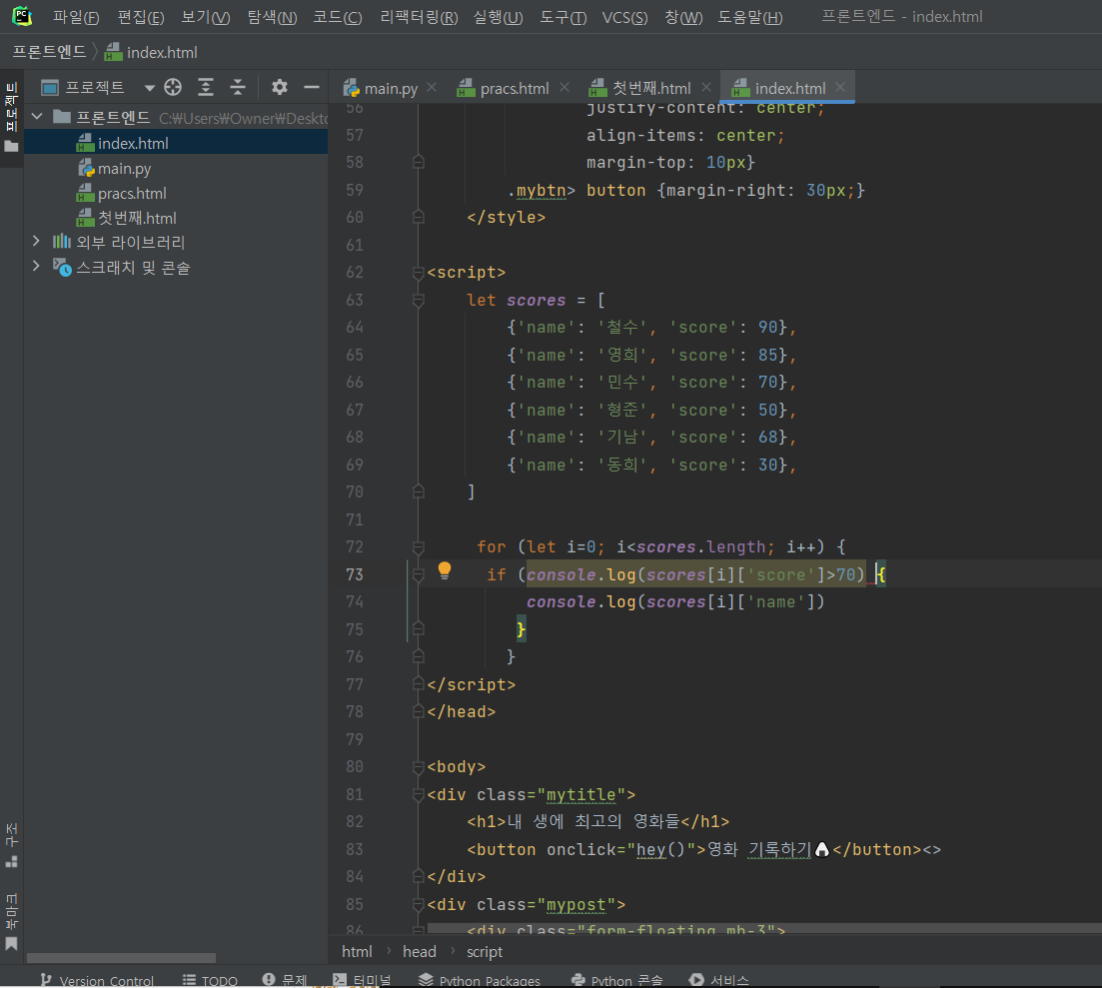
Task: Place cursor on line 74 console.log code
Action: 674,602
